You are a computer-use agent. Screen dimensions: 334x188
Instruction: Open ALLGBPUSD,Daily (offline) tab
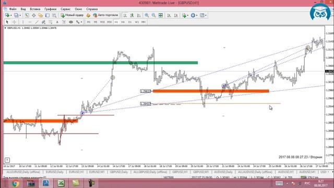[x=150, y=172]
